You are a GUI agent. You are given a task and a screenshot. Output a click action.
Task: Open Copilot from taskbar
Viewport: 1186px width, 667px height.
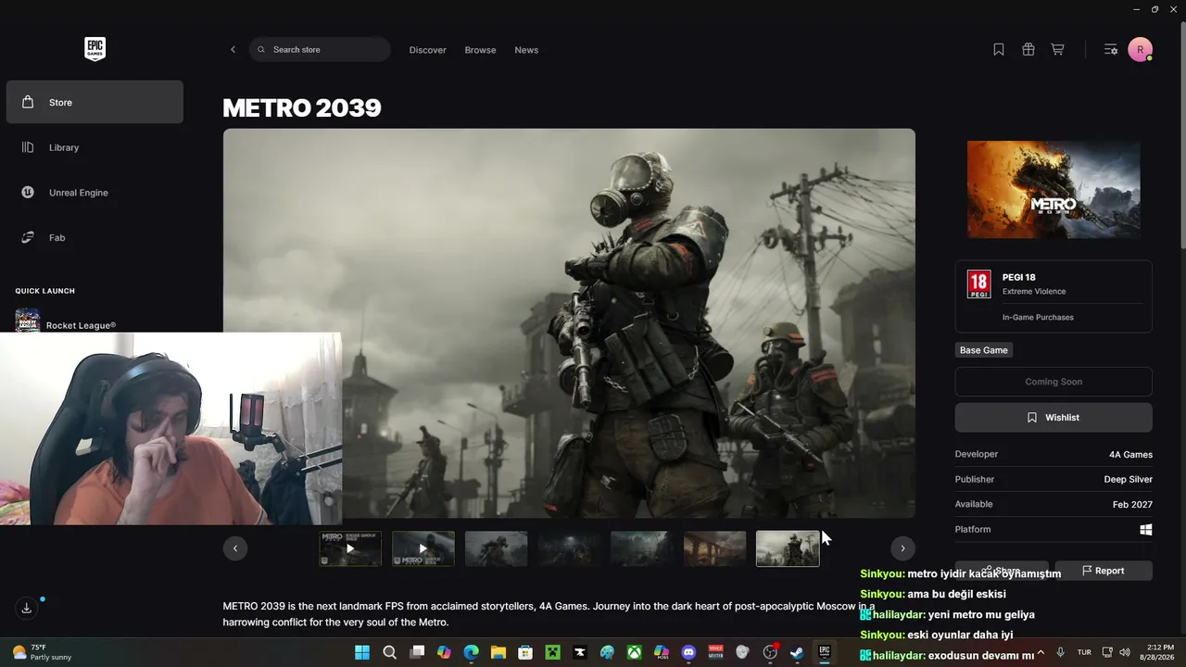coord(444,652)
